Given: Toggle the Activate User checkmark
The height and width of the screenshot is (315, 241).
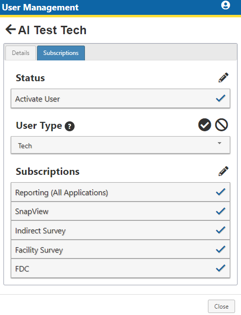Looking at the screenshot, I should (221, 99).
